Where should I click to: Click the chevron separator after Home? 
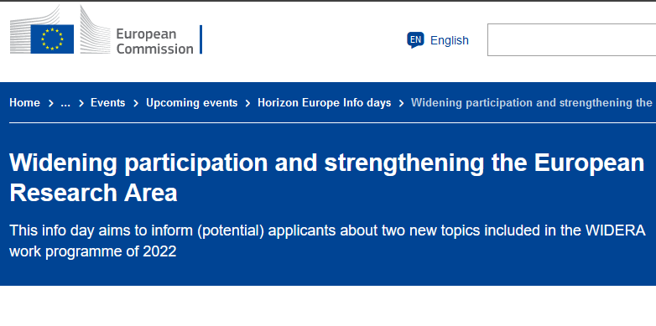pyautogui.click(x=50, y=103)
